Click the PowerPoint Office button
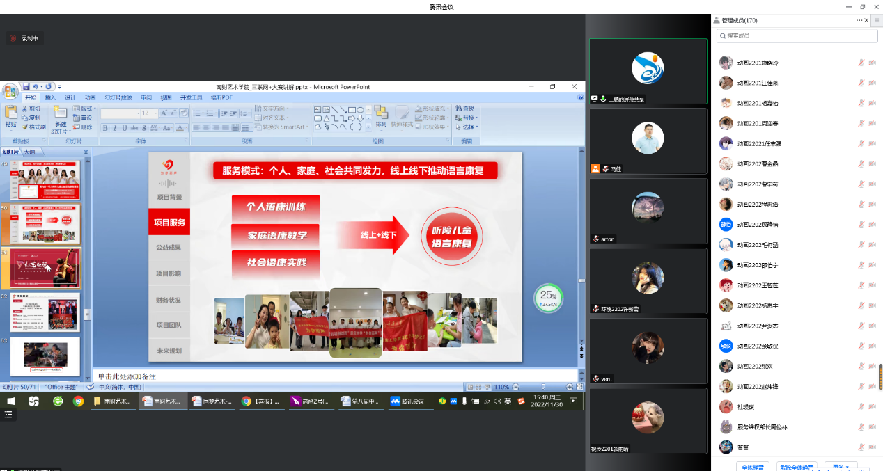This screenshot has height=471, width=883. pos(10,91)
